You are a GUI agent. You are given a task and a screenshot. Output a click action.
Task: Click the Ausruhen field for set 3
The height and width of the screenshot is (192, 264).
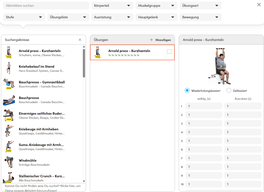click(243, 123)
